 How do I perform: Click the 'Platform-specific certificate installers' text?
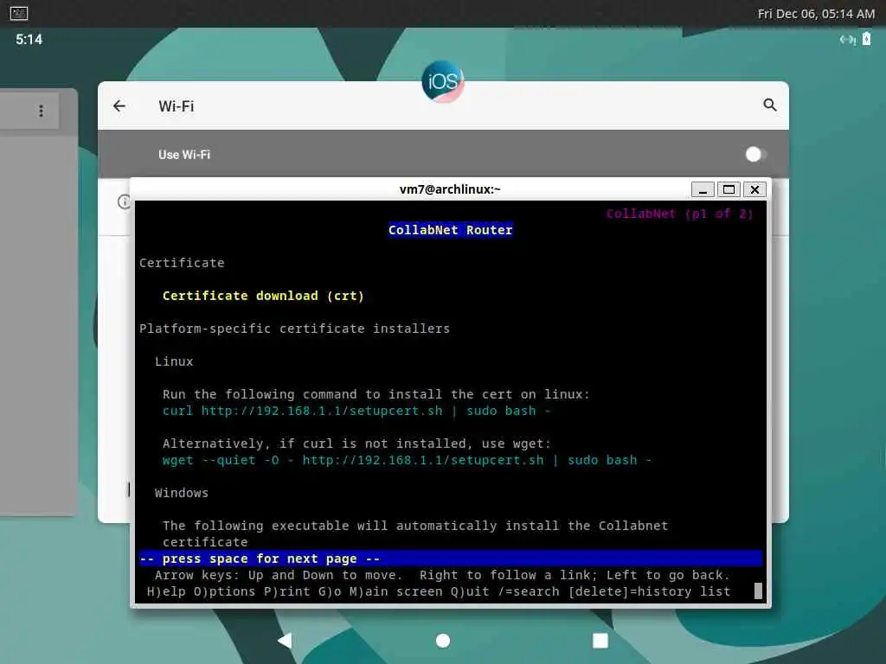(294, 329)
